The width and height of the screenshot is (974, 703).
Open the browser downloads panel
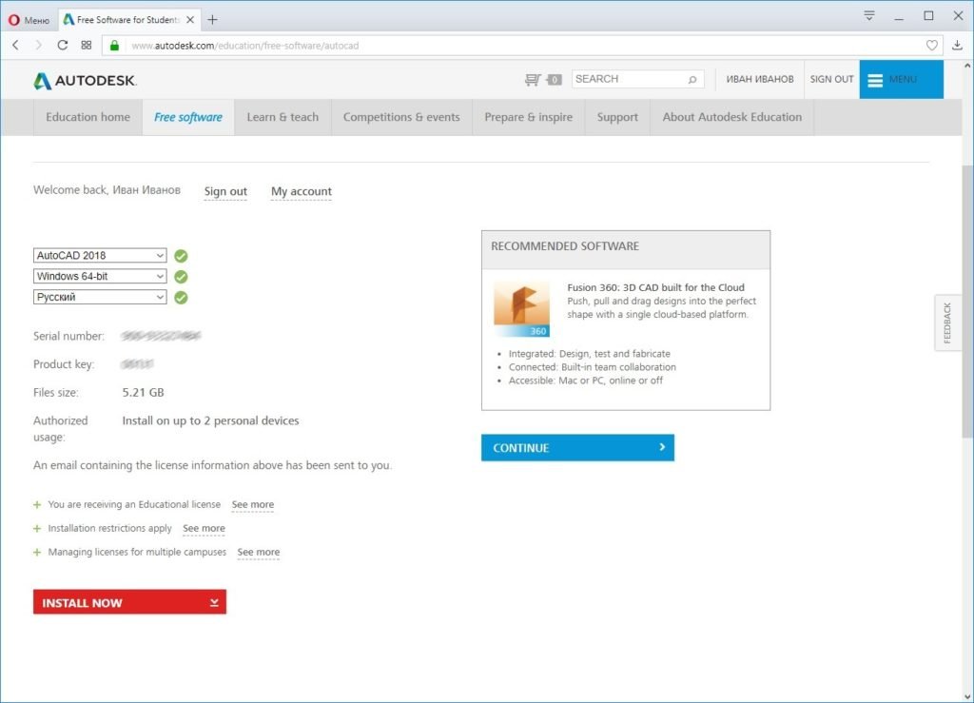click(x=957, y=45)
